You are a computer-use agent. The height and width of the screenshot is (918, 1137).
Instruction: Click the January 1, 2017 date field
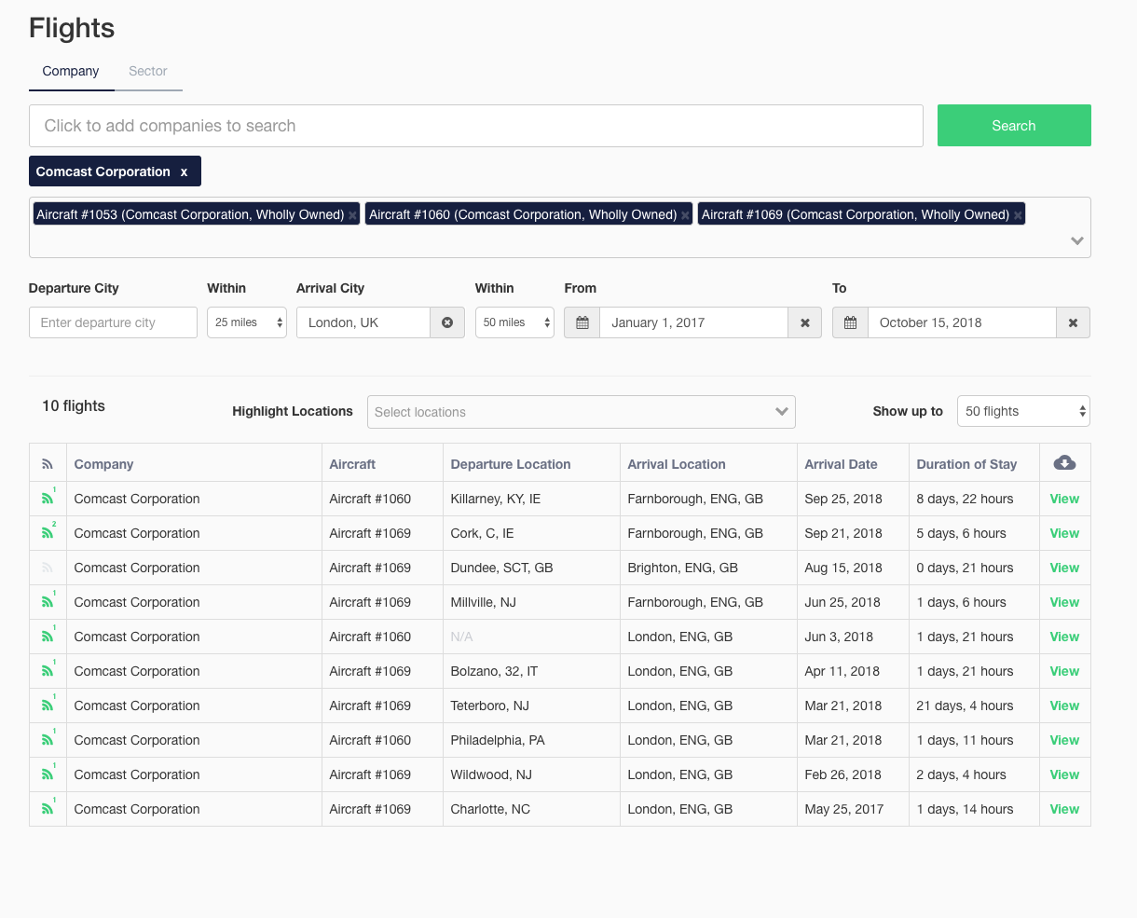point(694,322)
